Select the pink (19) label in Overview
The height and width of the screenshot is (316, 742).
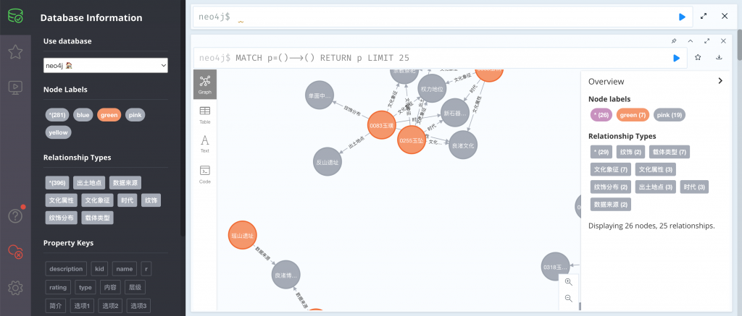669,115
